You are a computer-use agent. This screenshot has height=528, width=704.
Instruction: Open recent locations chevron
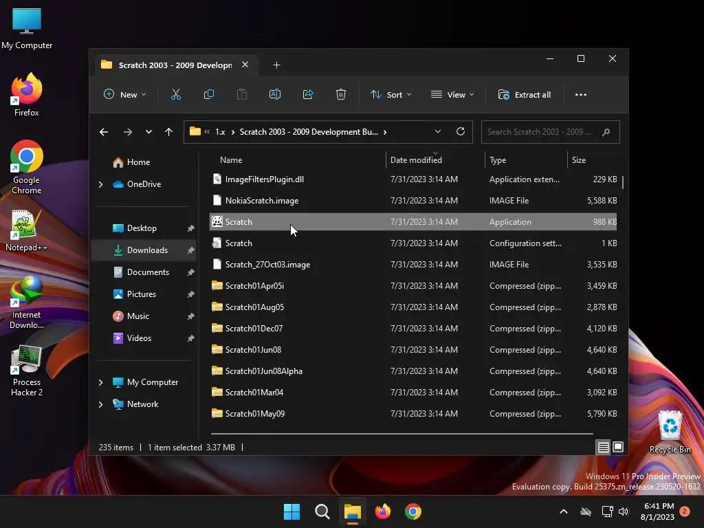click(148, 132)
